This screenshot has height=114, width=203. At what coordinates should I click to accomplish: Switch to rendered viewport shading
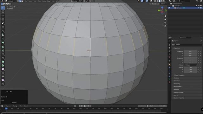164,1
